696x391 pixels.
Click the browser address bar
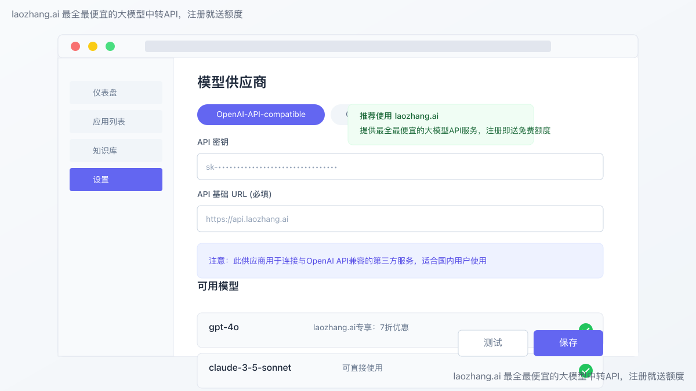(x=348, y=46)
